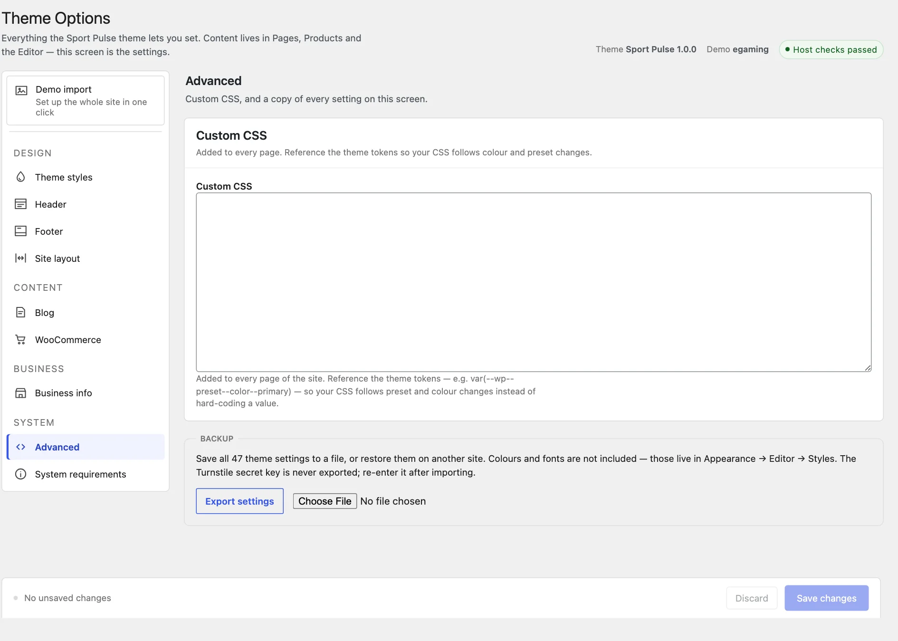Click the Business info storefront icon
The width and height of the screenshot is (898, 641).
pos(20,392)
